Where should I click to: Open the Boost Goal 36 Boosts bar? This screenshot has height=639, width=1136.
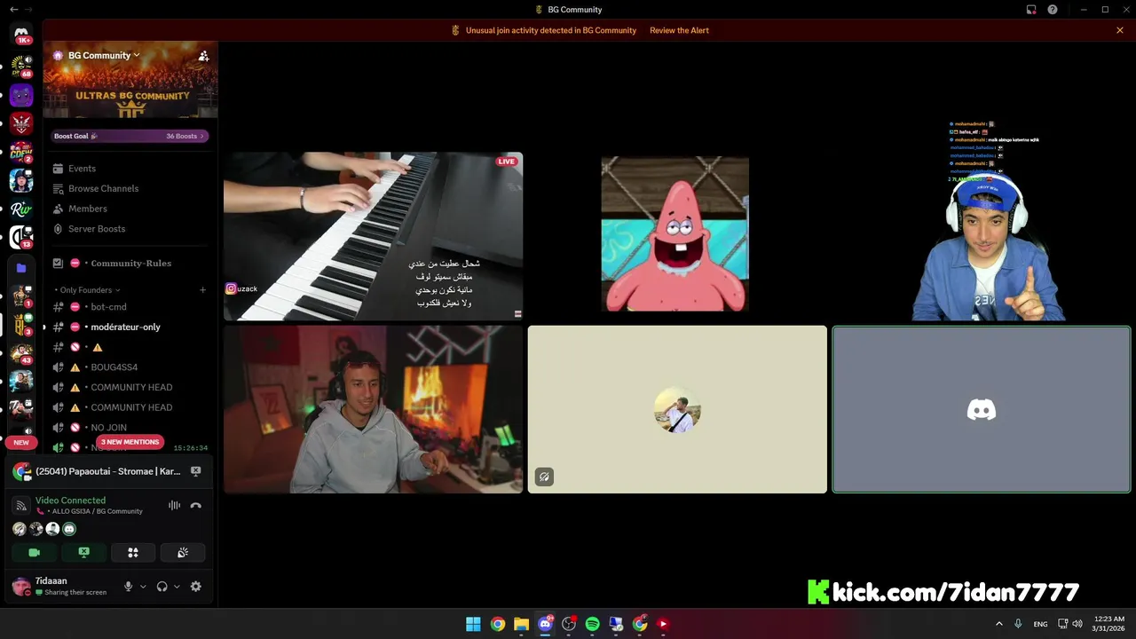pos(130,136)
